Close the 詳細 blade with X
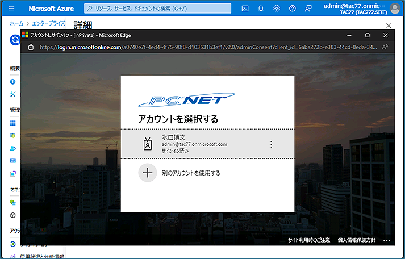 pyautogui.click(x=389, y=26)
